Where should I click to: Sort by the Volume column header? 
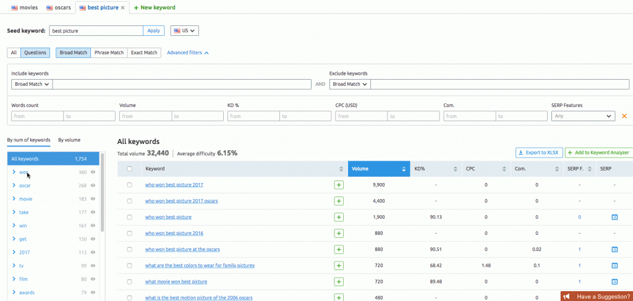(x=379, y=169)
